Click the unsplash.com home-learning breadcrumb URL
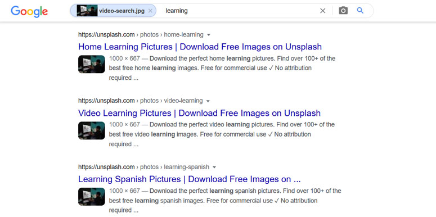The image size is (436, 217). click(141, 35)
